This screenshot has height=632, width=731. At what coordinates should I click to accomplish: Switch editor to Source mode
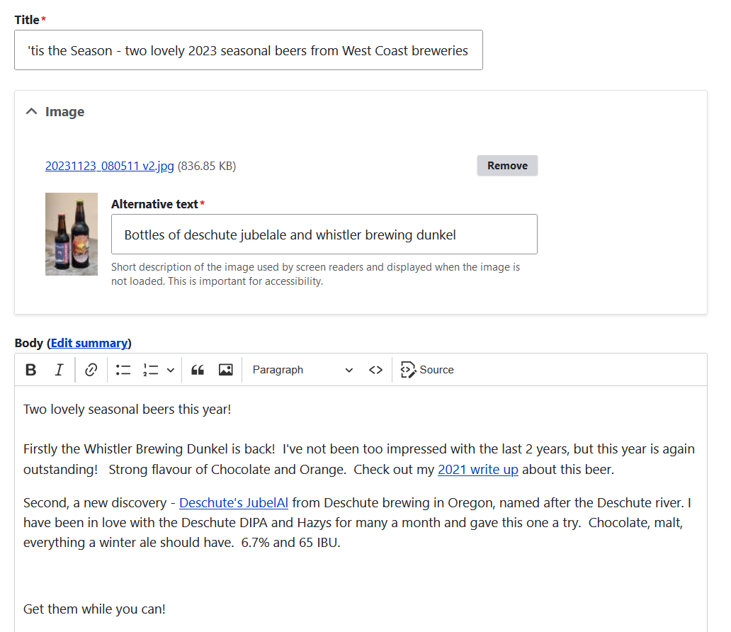point(427,370)
